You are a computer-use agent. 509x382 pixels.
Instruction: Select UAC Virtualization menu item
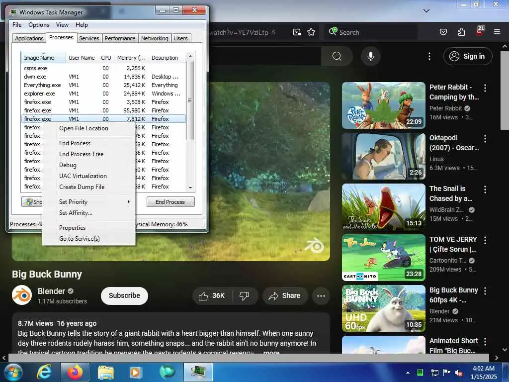(x=83, y=176)
